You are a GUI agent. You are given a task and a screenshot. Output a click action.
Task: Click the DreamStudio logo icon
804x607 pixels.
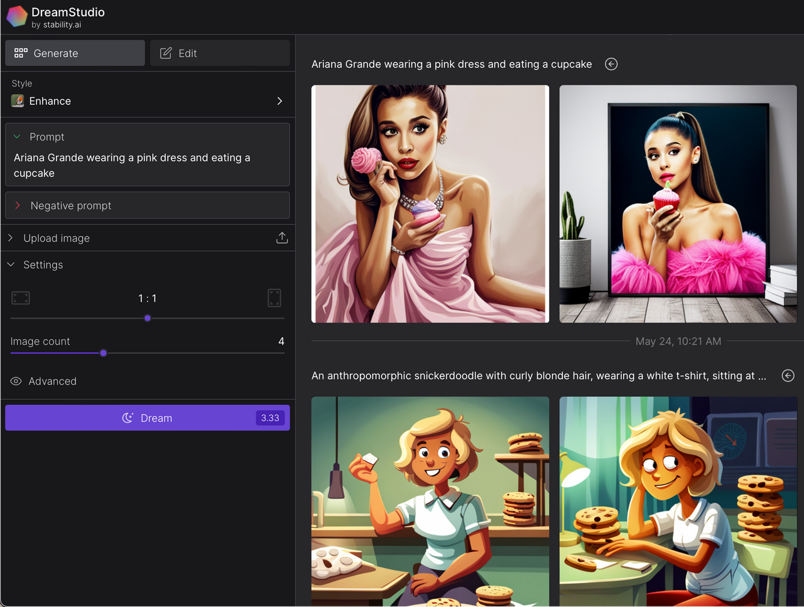tap(17, 17)
